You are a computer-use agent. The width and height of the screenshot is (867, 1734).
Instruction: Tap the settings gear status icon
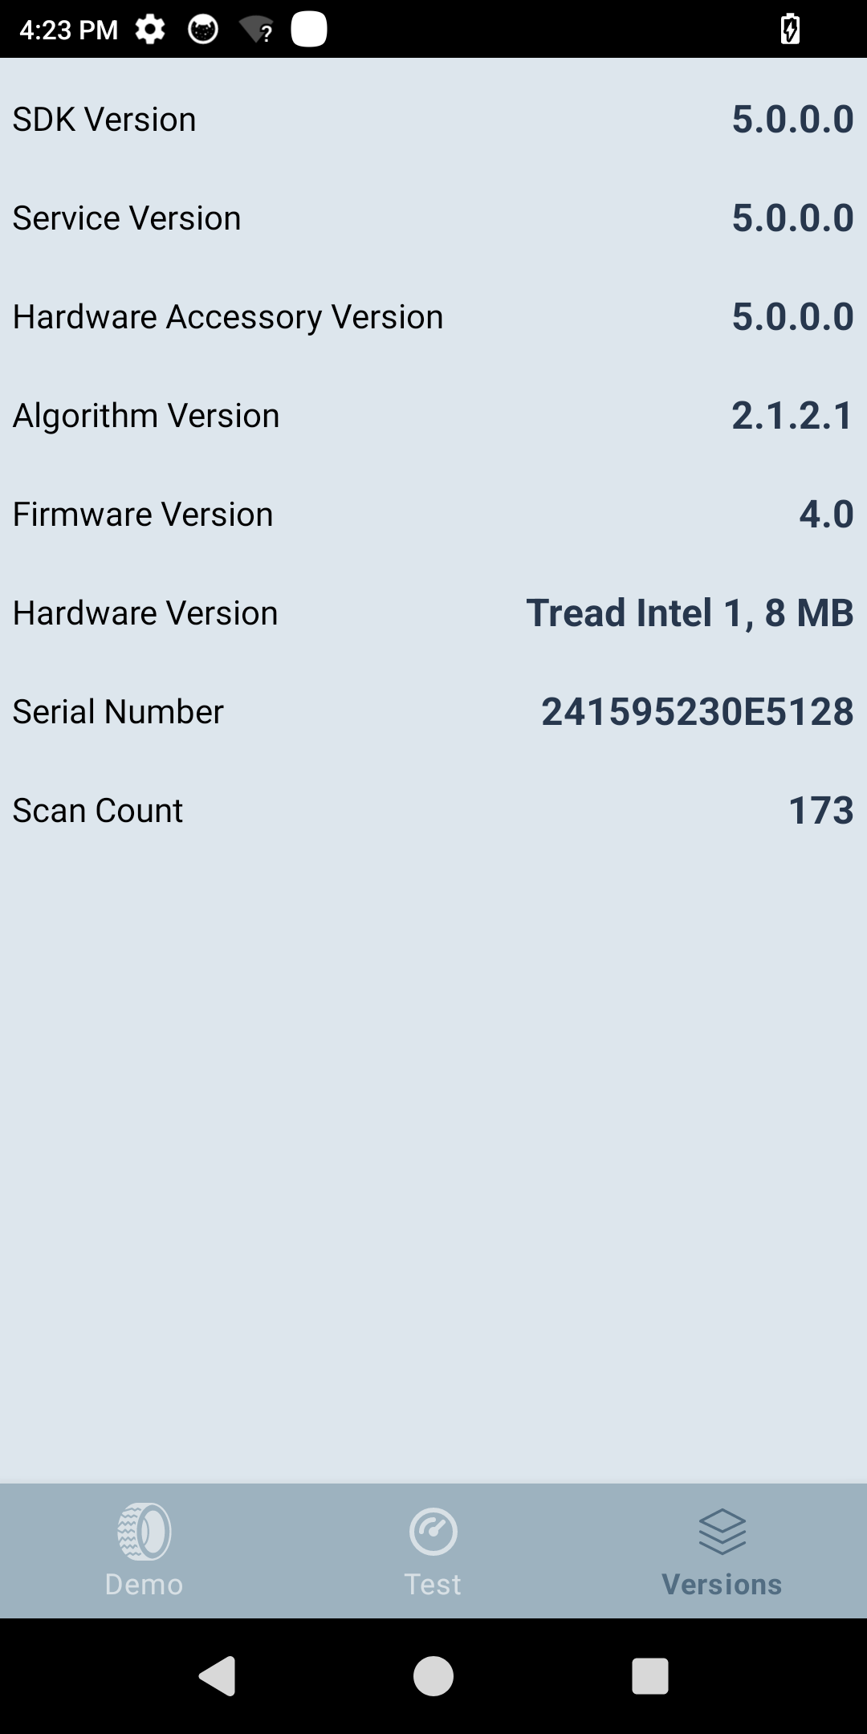[150, 31]
